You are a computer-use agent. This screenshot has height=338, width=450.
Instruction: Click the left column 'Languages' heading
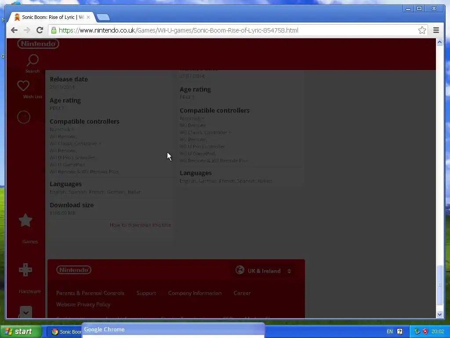66,184
